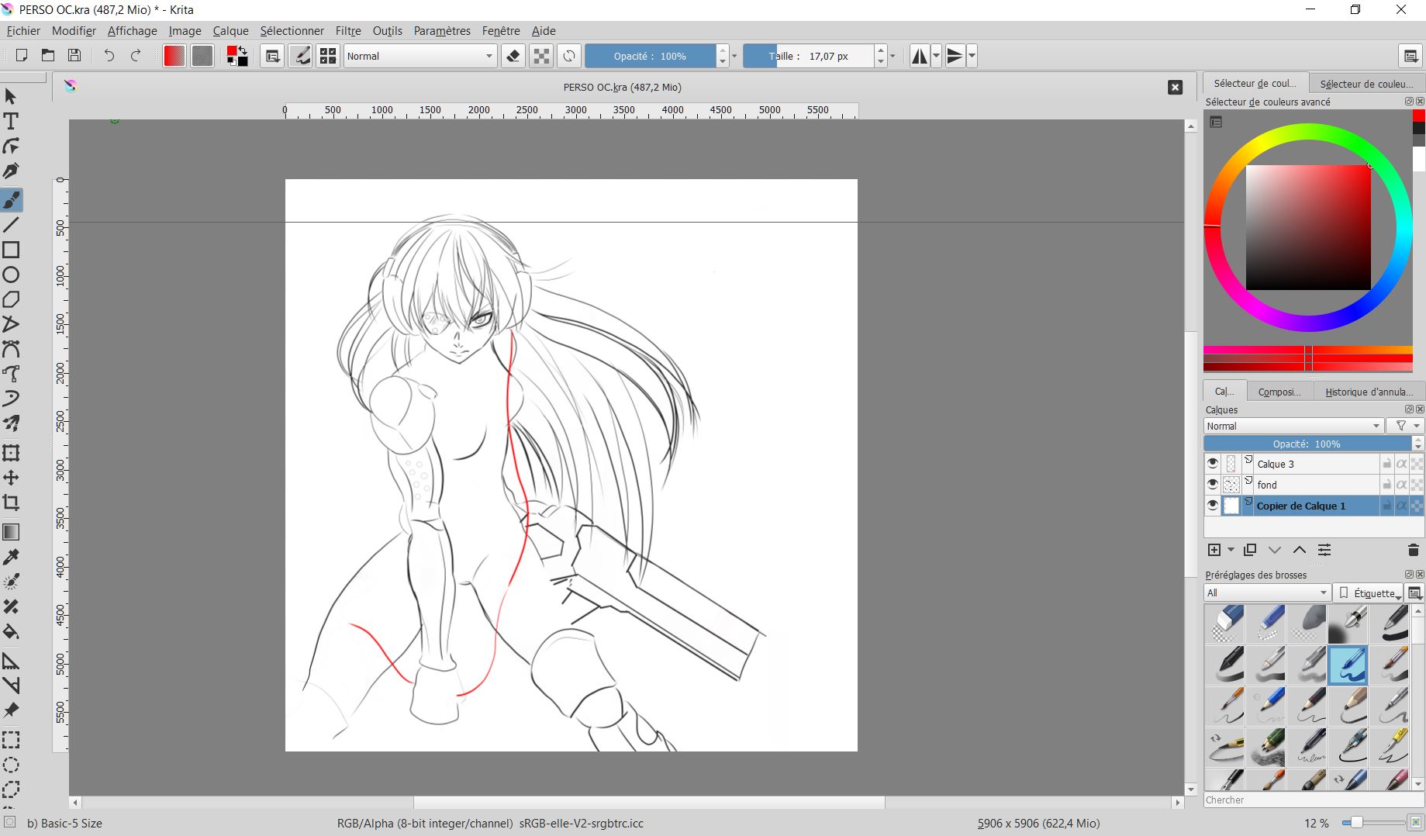Select the Color picker eyedropper tool

pyautogui.click(x=11, y=557)
